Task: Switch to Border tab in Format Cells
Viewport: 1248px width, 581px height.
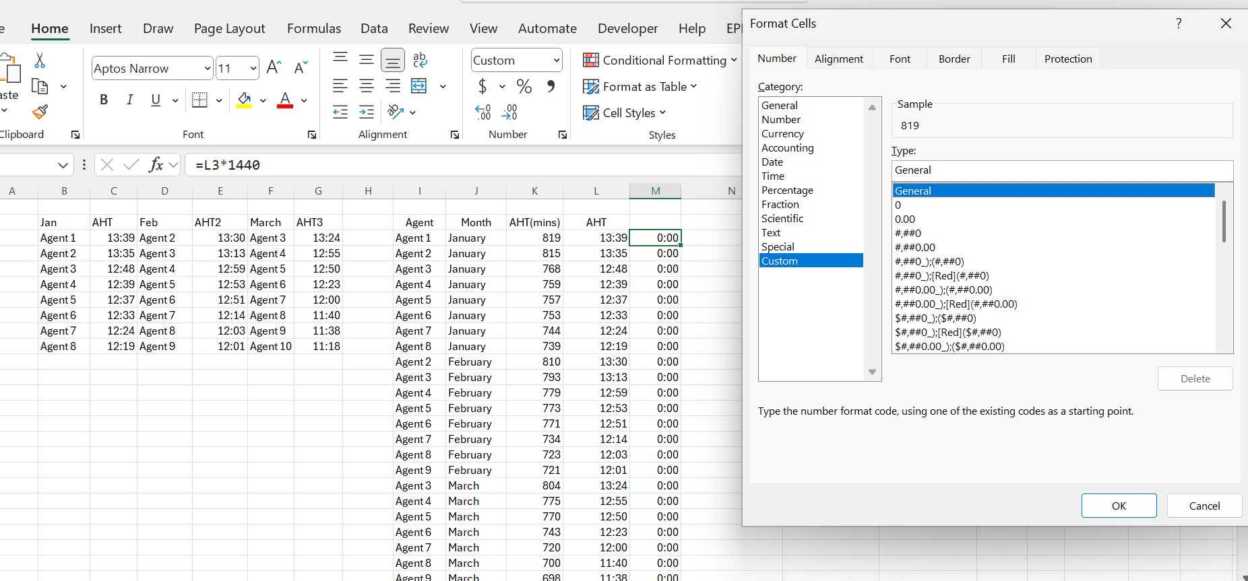Action: (954, 59)
